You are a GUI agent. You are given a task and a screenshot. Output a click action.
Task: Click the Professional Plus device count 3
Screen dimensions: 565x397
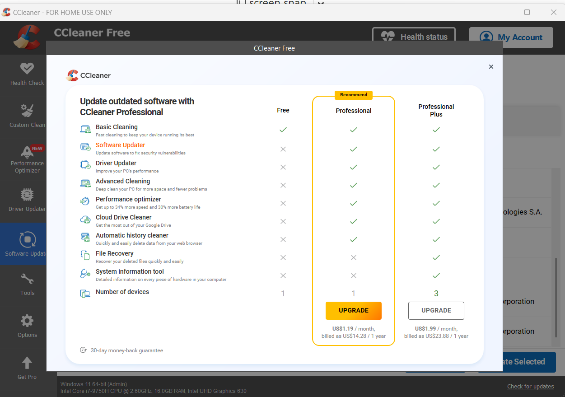(x=436, y=294)
